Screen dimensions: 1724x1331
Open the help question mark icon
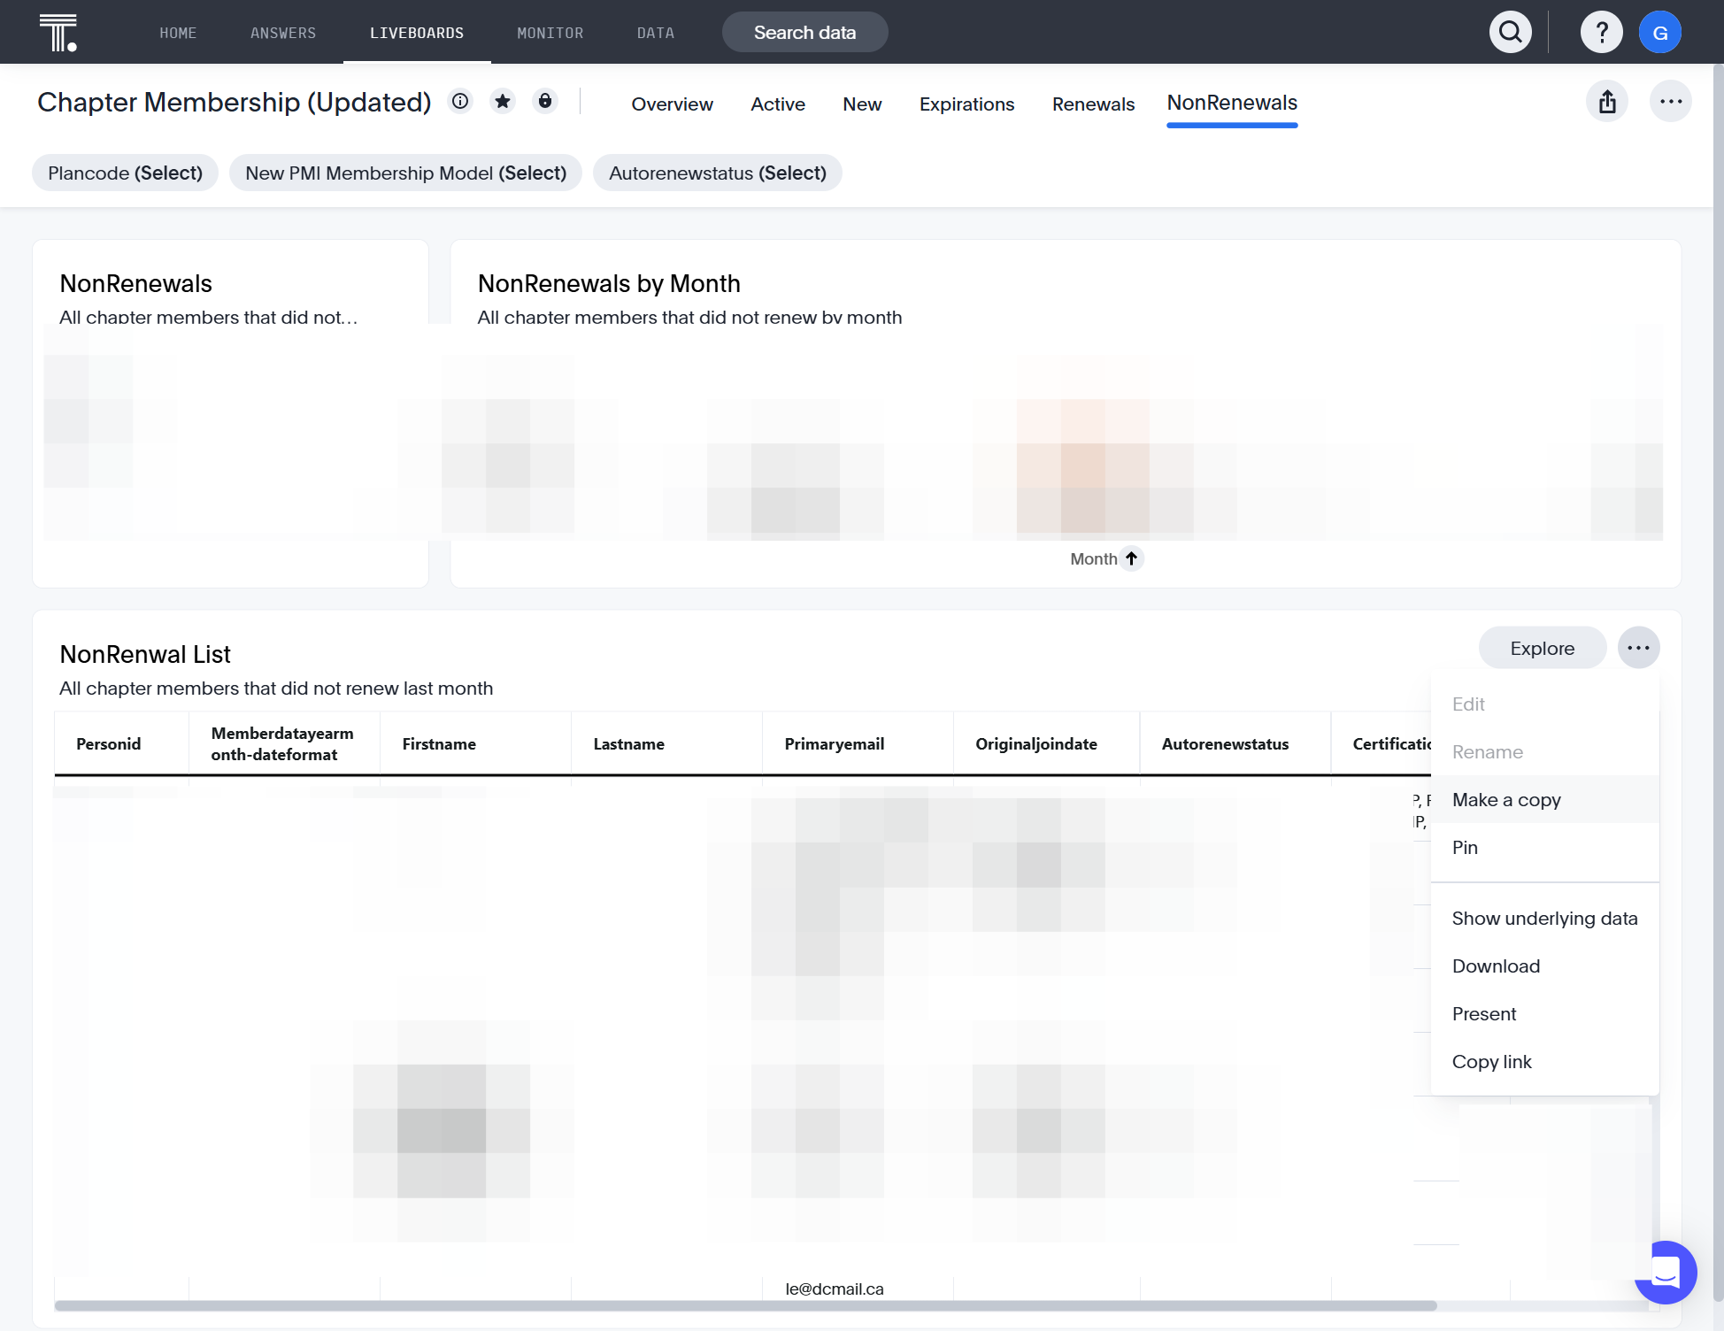[x=1601, y=33]
